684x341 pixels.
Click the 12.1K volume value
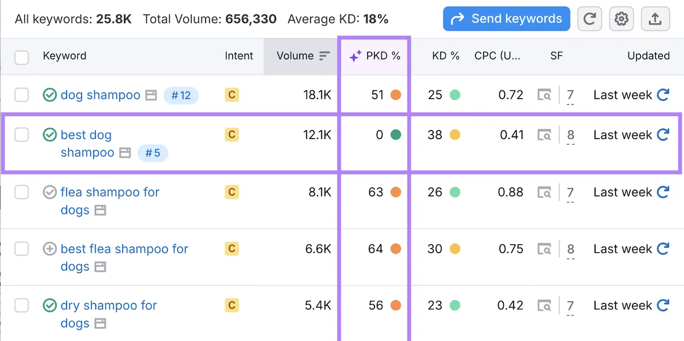click(x=317, y=135)
